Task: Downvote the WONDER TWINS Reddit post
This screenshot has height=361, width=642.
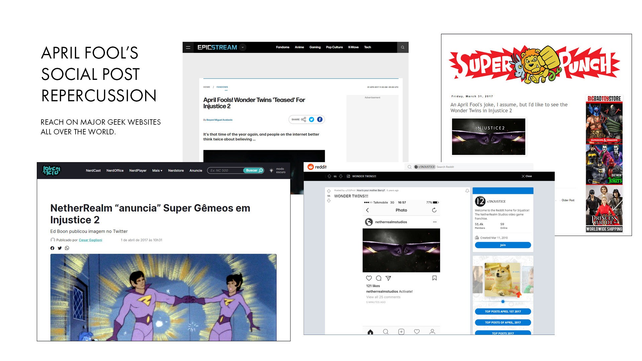Action: point(329,201)
